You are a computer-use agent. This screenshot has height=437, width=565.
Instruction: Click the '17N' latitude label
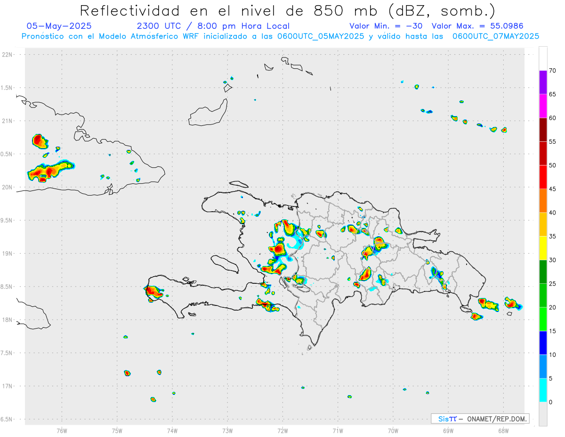click(8, 386)
